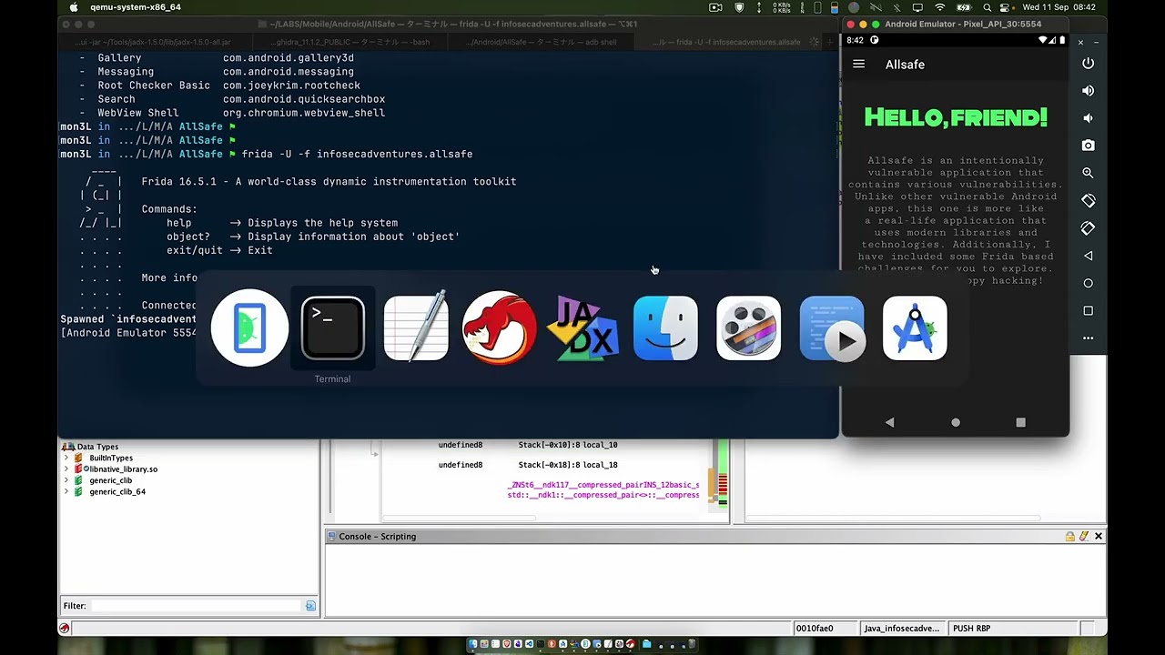This screenshot has width=1165, height=655.
Task: Close the emulator toolbar with the X
Action: pyautogui.click(x=1080, y=43)
